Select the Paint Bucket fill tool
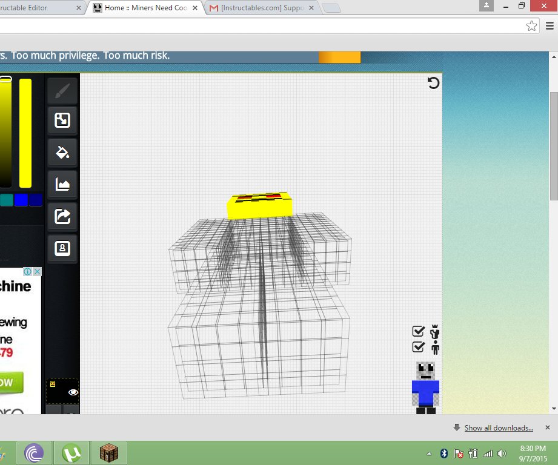558x465 pixels. pos(62,152)
